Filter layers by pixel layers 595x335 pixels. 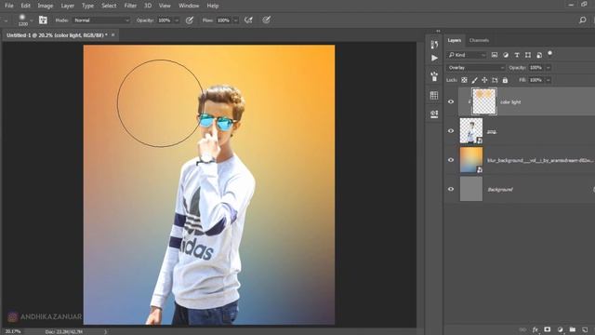pos(495,55)
